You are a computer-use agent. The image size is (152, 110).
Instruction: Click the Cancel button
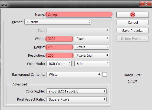tap(133, 23)
